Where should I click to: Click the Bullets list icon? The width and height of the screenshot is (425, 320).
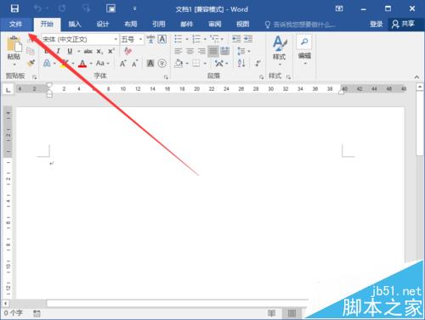point(178,39)
